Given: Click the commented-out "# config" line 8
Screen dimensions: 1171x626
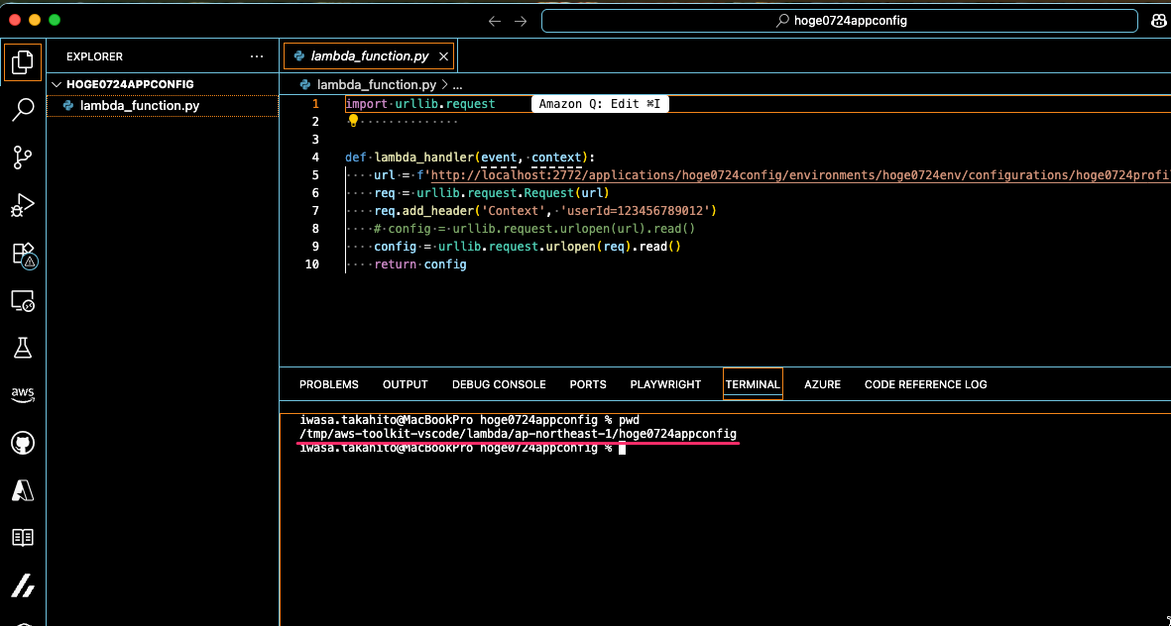Looking at the screenshot, I should click(x=534, y=229).
